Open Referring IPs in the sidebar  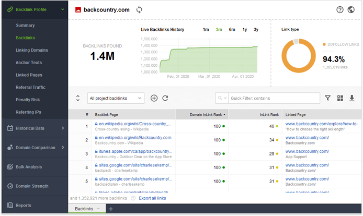tap(28, 112)
